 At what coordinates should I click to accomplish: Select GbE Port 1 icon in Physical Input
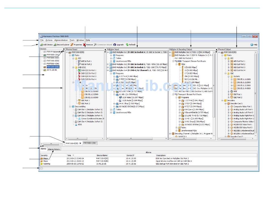[x=79, y=100]
